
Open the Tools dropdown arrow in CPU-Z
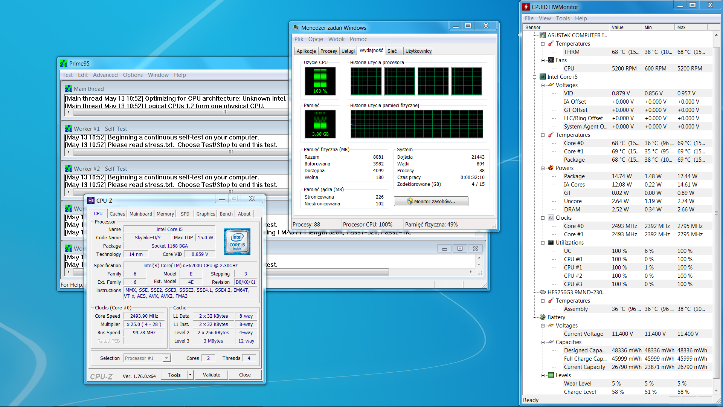point(191,375)
